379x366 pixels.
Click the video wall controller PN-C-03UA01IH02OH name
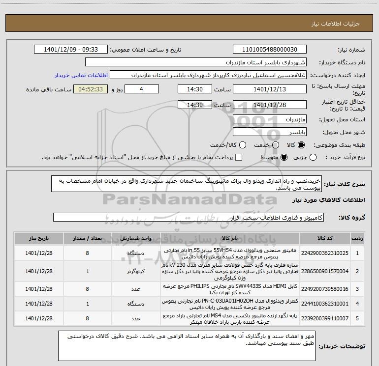[230, 304]
